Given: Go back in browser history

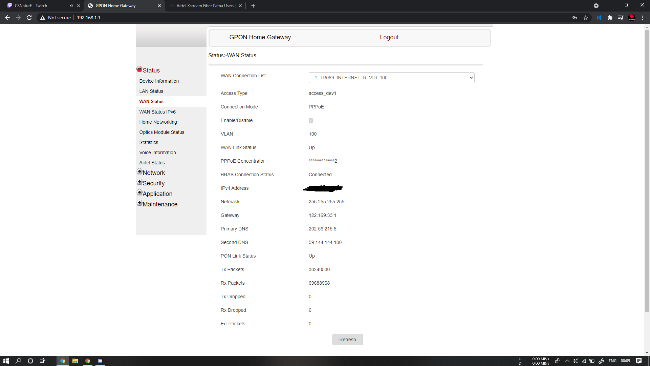Looking at the screenshot, I should [x=7, y=18].
